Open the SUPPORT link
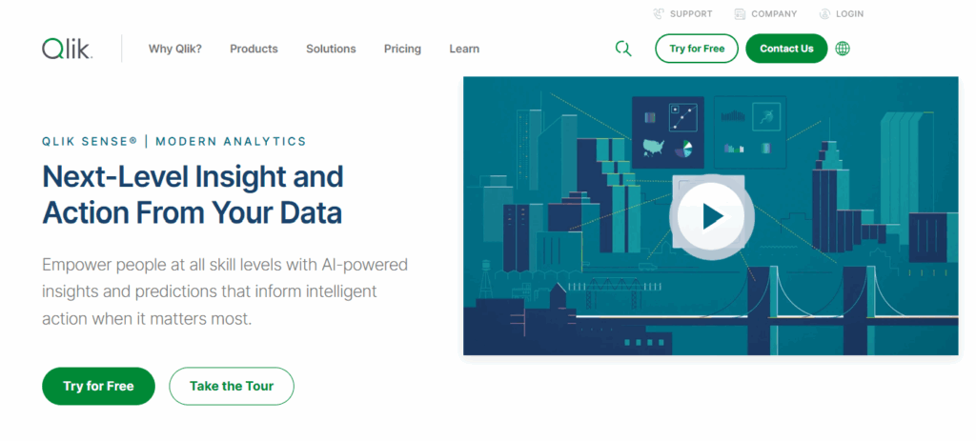 click(691, 13)
